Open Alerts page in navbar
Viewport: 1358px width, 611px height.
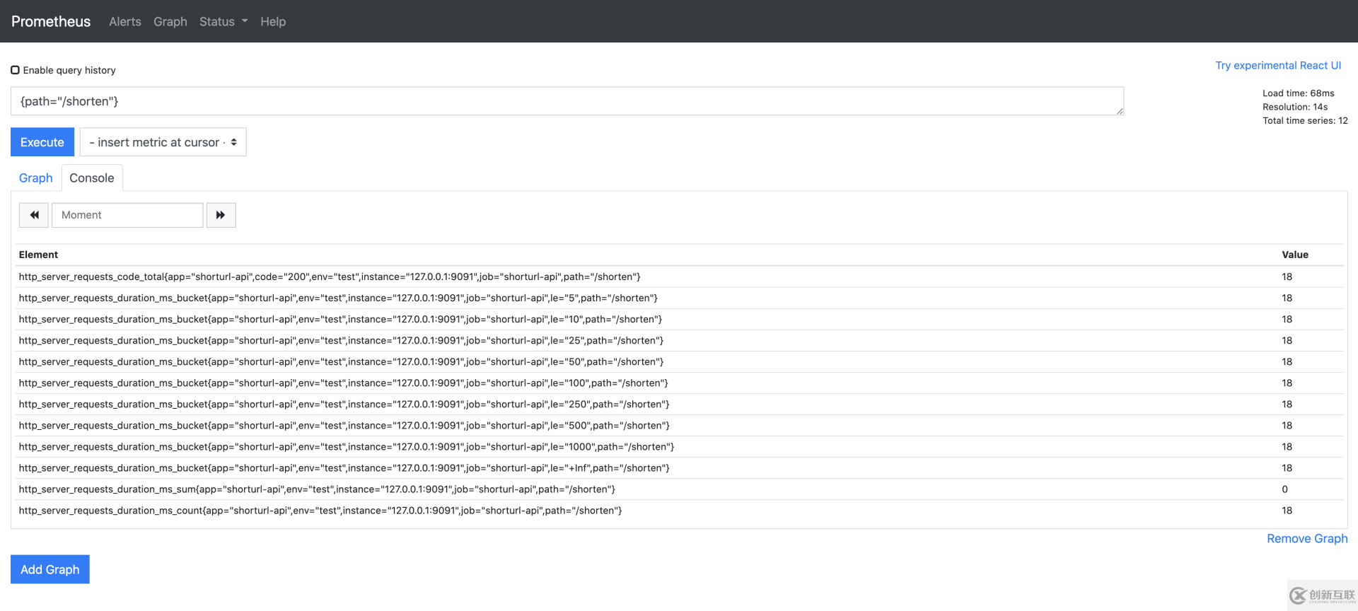125,22
